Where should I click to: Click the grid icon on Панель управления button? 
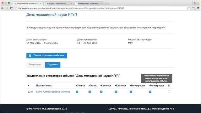click(x=30, y=56)
